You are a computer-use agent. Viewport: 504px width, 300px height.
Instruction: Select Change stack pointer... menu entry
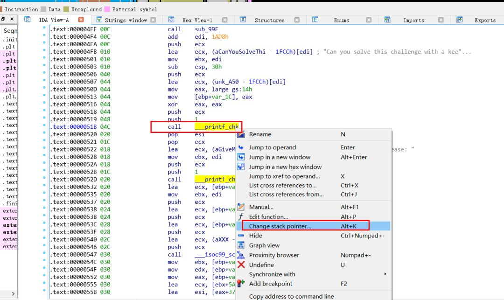(x=280, y=226)
